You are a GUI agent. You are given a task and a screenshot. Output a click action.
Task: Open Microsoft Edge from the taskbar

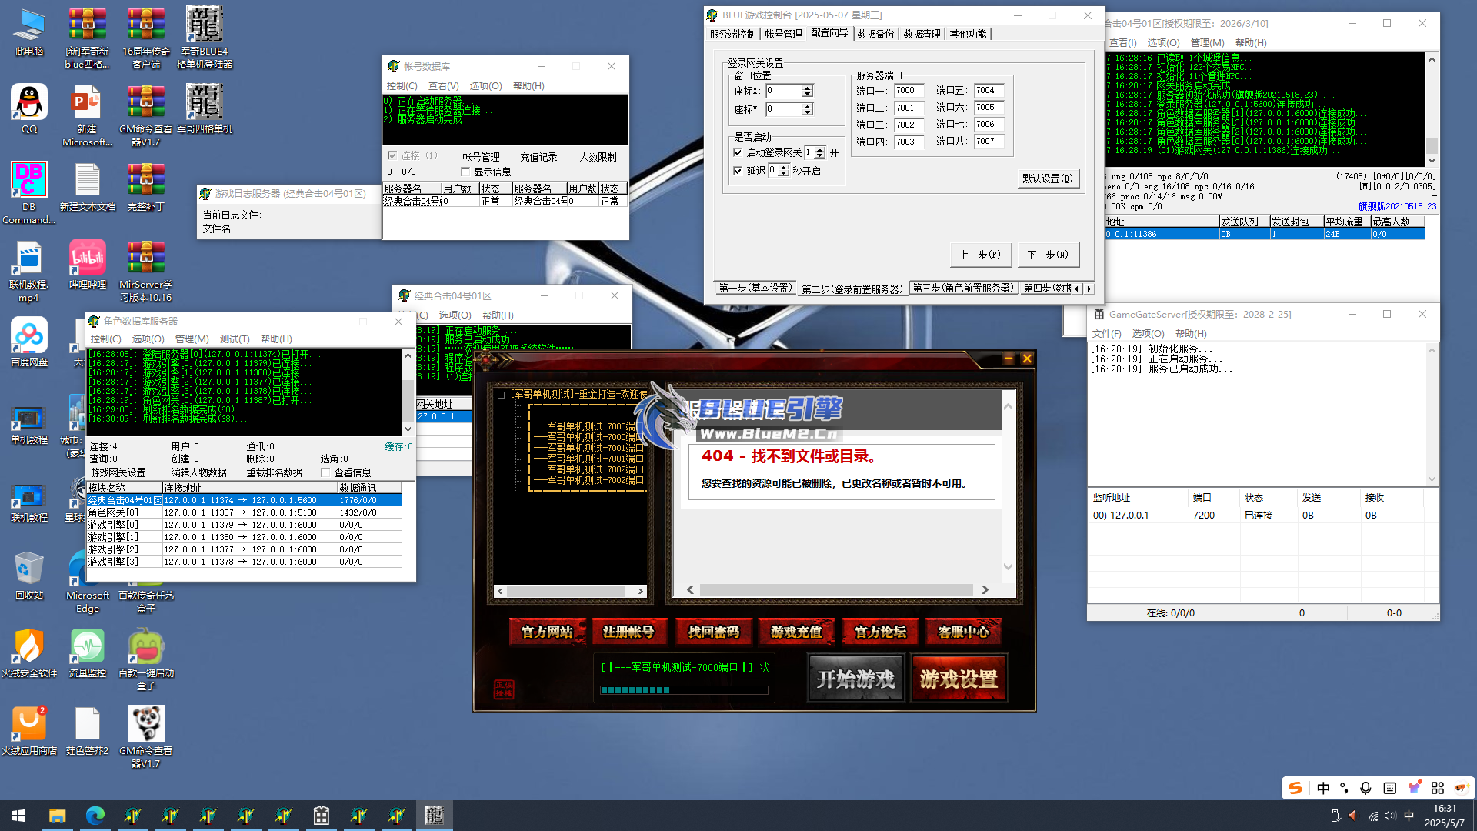[x=95, y=816]
